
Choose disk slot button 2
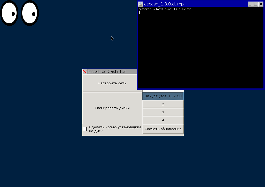pyautogui.click(x=163, y=104)
